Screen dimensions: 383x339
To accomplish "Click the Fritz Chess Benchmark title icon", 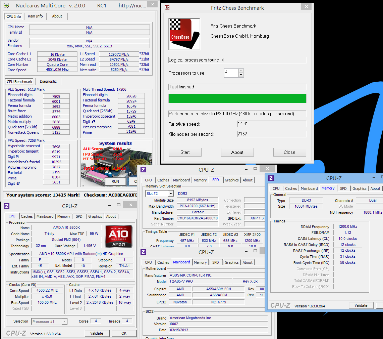I will point(167,8).
